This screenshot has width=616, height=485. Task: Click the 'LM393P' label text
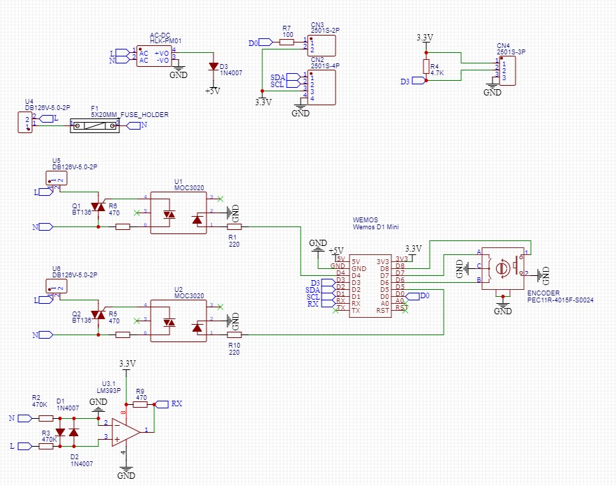[109, 391]
